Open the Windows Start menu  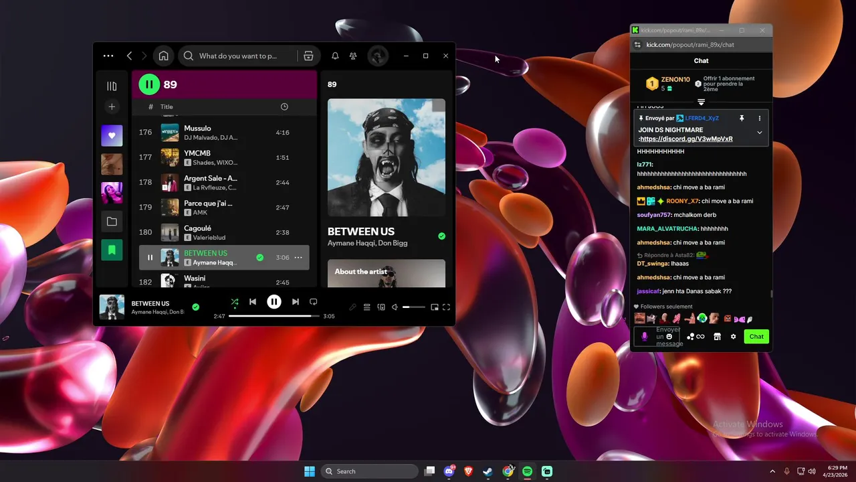click(310, 471)
